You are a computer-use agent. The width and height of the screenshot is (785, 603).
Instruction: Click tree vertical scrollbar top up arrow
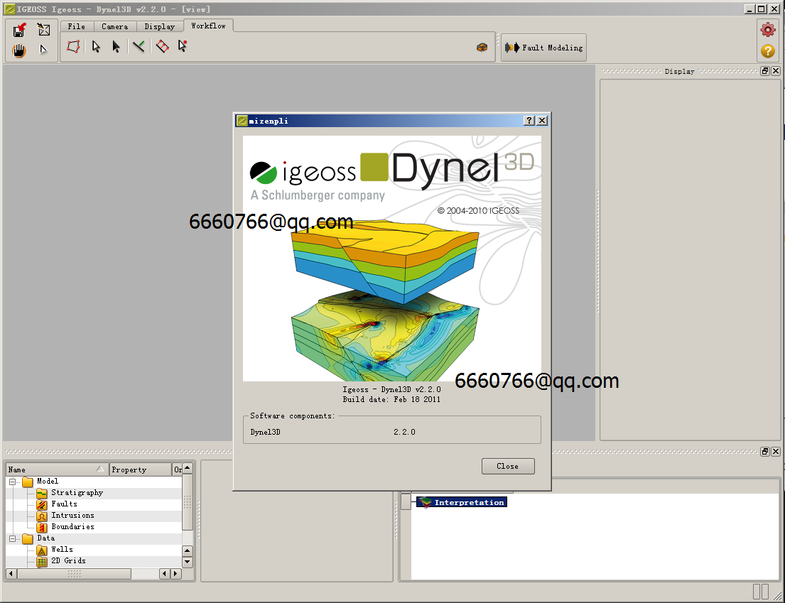[x=188, y=468]
